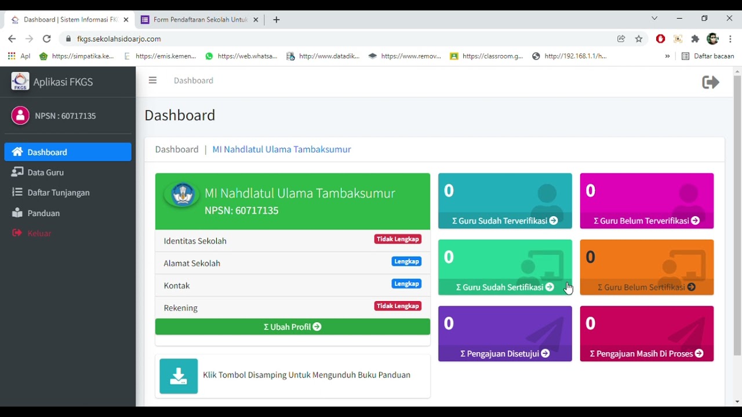Open the emis.kemen bookmark
742x417 pixels.
161,56
